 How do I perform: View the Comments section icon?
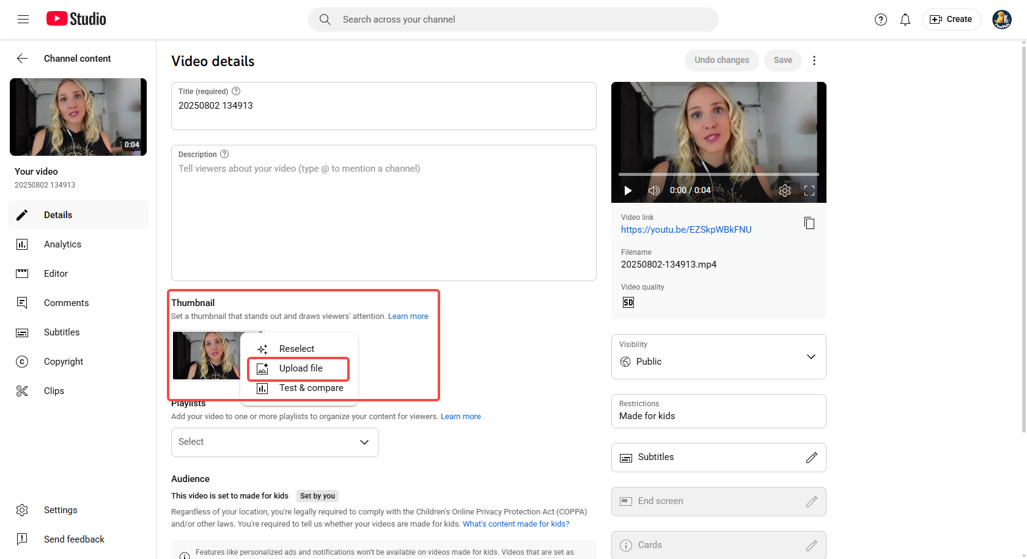pos(22,302)
